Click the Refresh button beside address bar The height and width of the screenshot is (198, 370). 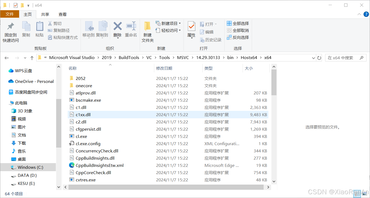click(x=319, y=58)
